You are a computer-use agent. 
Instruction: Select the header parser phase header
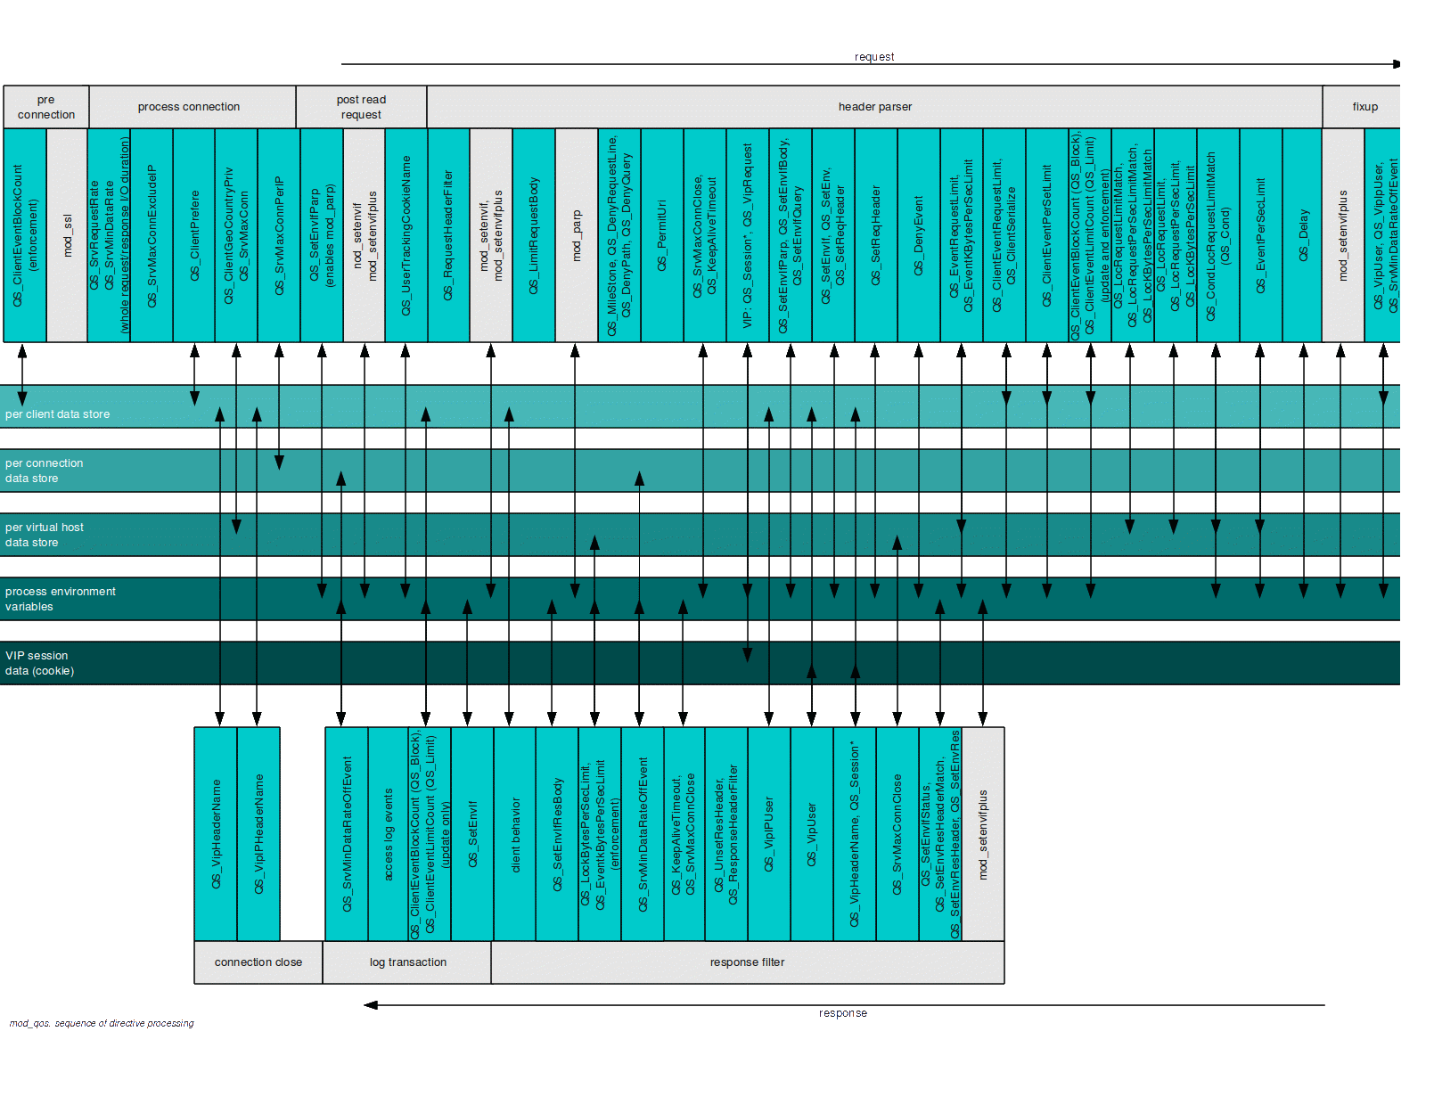[x=874, y=107]
